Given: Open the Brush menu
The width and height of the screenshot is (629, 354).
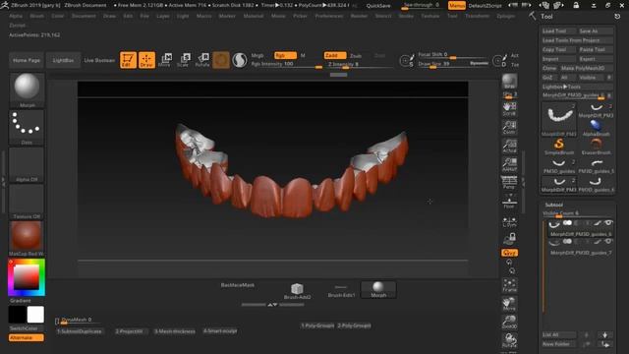Looking at the screenshot, I should [37, 16].
